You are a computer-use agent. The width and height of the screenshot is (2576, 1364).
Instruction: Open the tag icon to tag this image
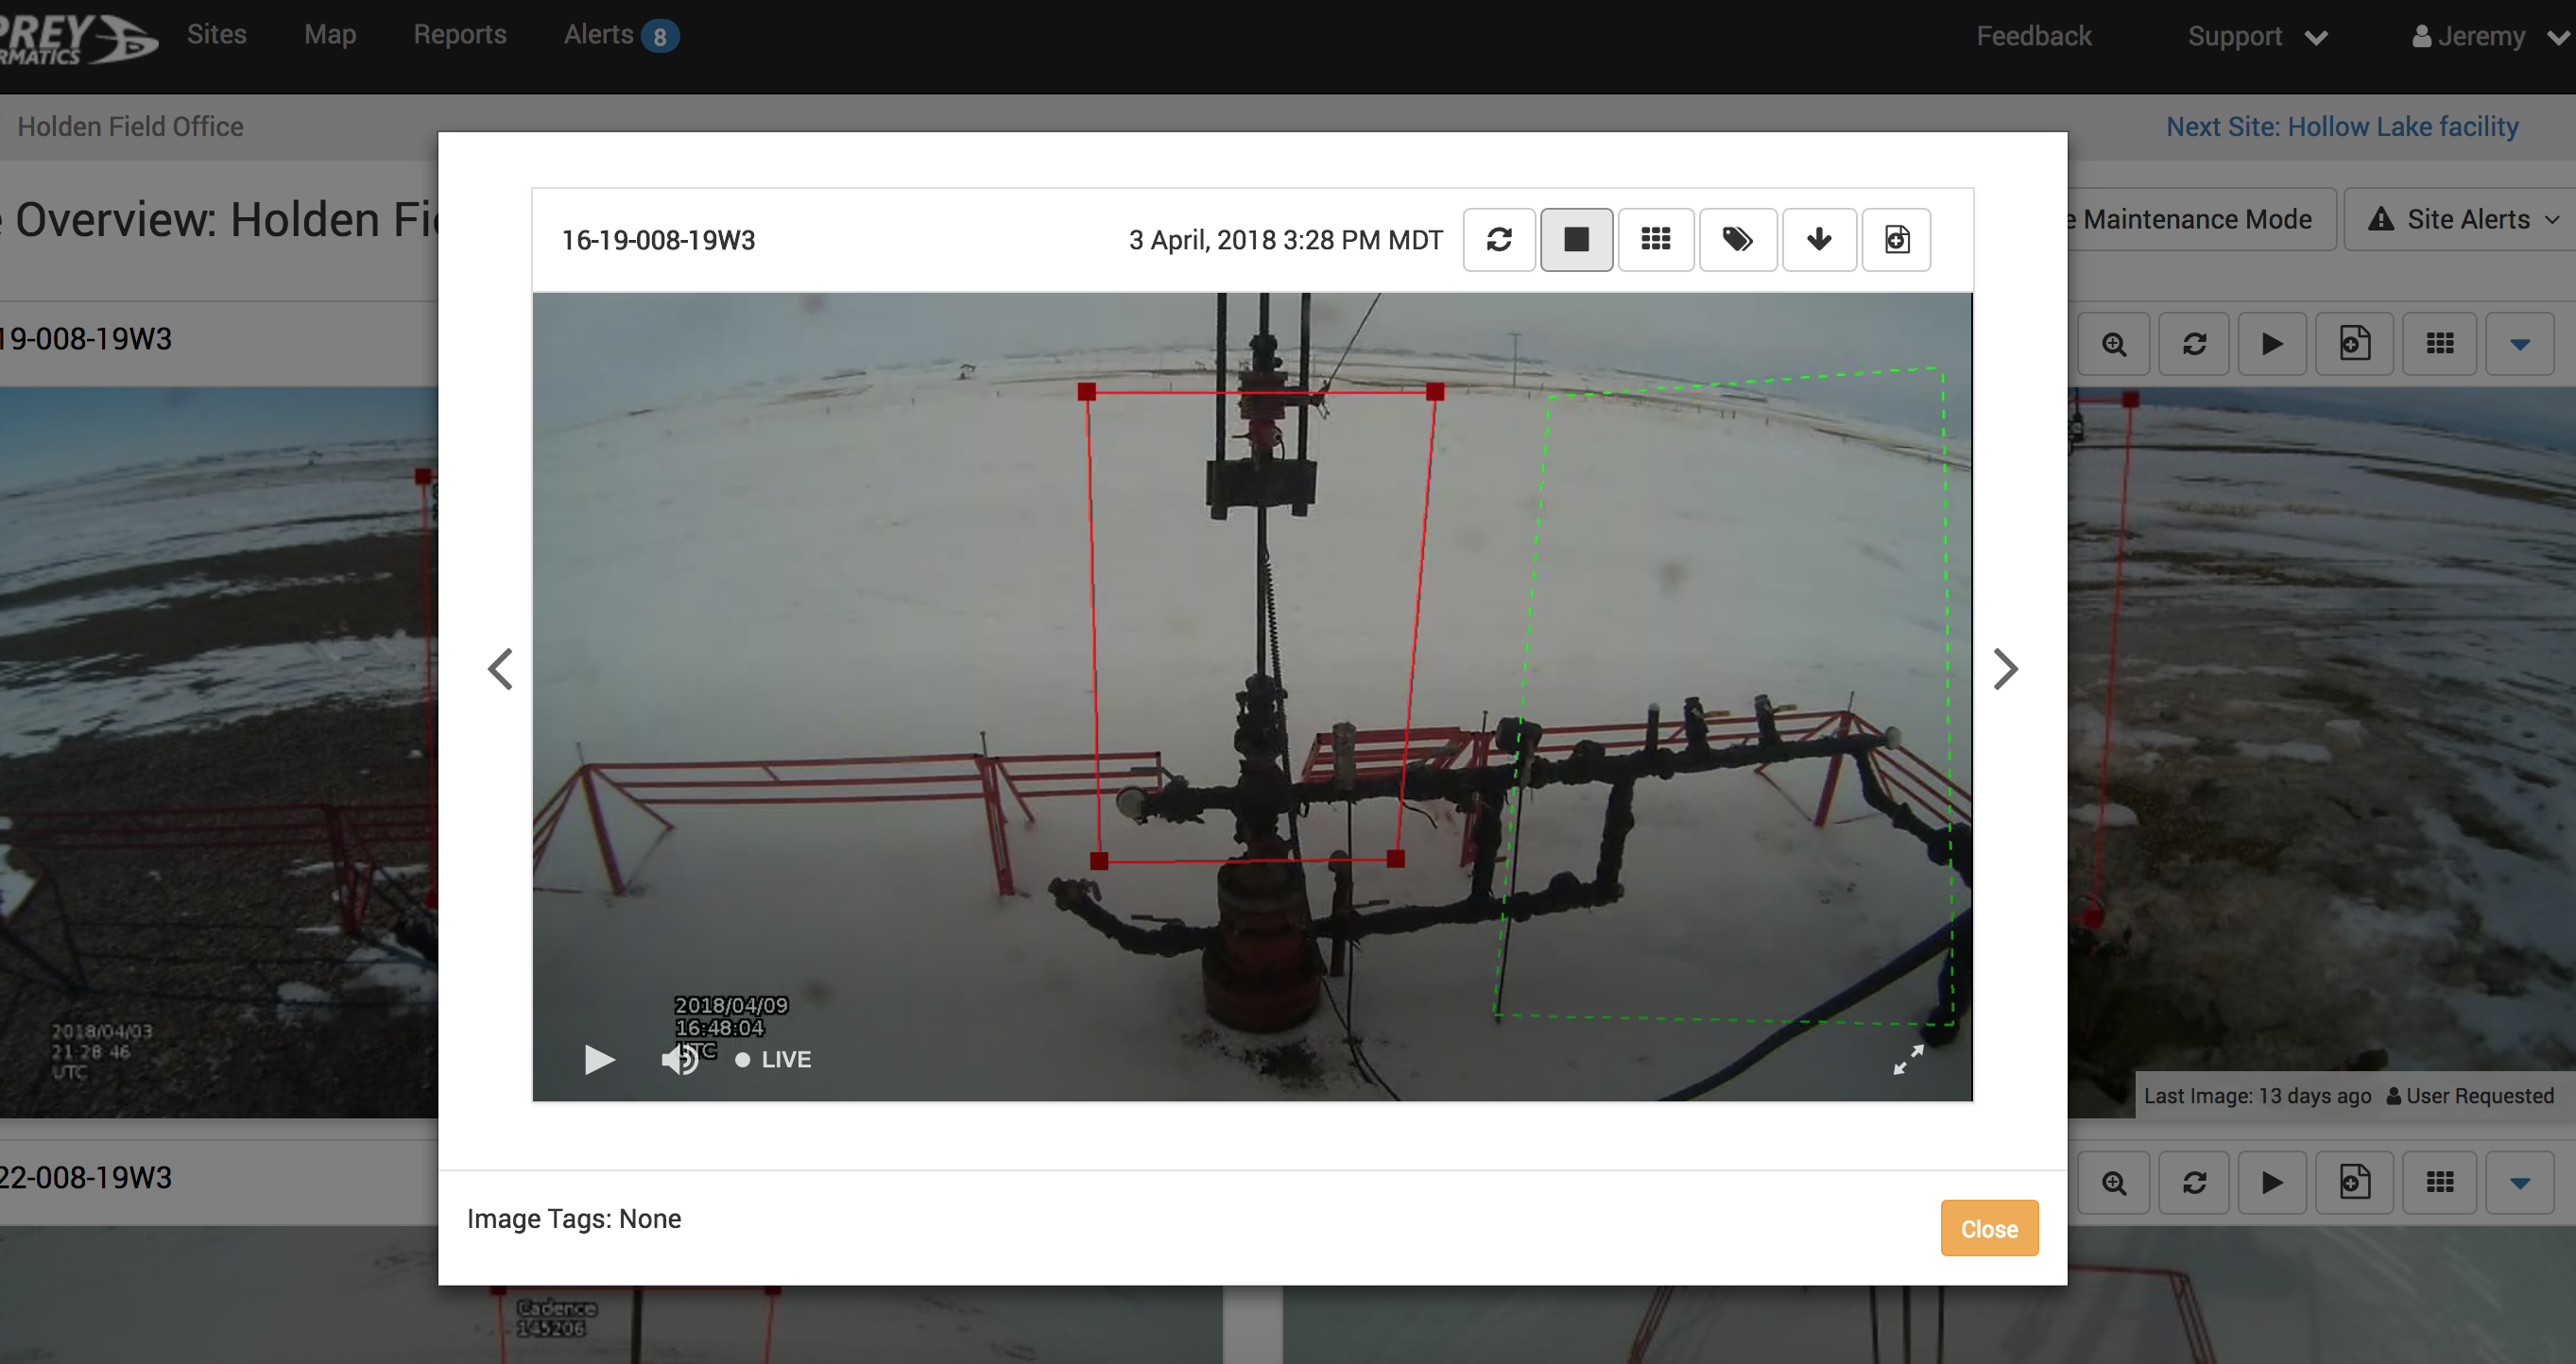click(x=1738, y=240)
